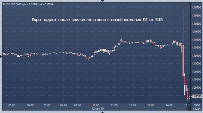203x113 pixels.
Task: Click the upward arrow at chart bottom edge
Action: coord(102,112)
